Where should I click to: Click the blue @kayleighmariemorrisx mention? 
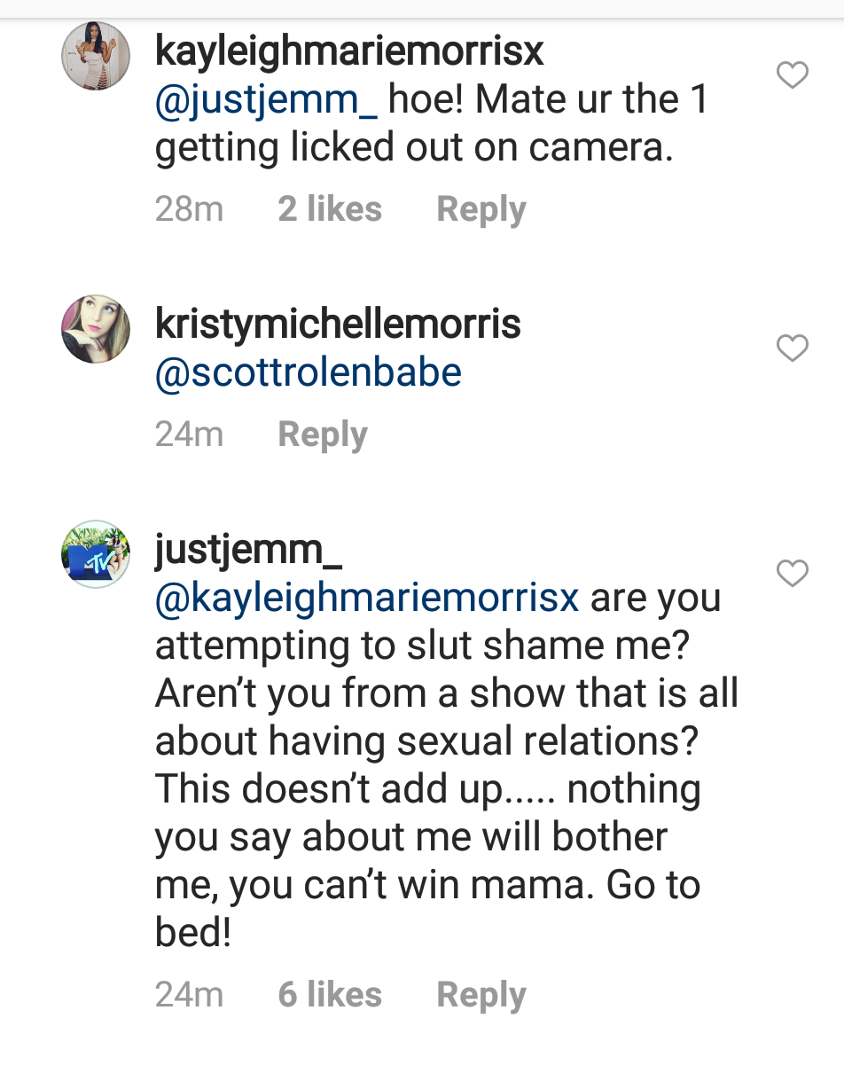[x=367, y=598]
